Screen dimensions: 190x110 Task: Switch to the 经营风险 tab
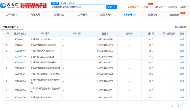coord(59,15)
